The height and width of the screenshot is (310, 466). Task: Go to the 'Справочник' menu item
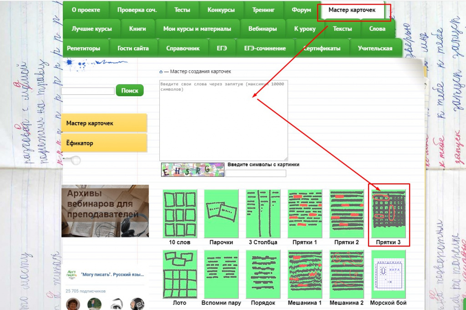183,48
